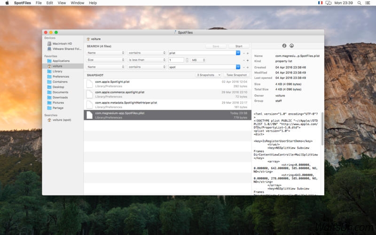The image size is (376, 235).
Task: Add rule after plist row
Action: tap(248, 53)
